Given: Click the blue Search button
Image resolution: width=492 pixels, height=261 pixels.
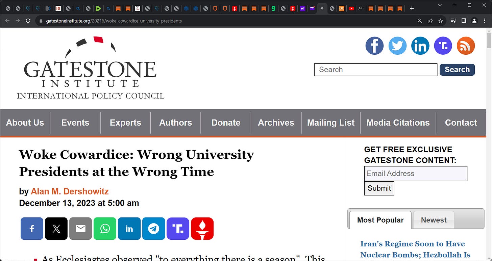Looking at the screenshot, I should [457, 70].
